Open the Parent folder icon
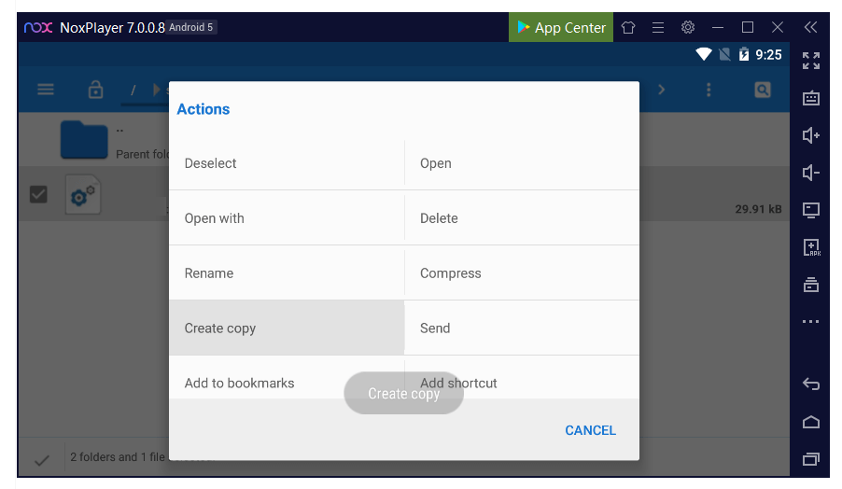The height and width of the screenshot is (489, 842). coord(84,140)
